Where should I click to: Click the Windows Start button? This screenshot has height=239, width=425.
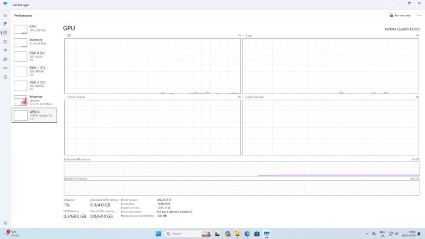158,234
